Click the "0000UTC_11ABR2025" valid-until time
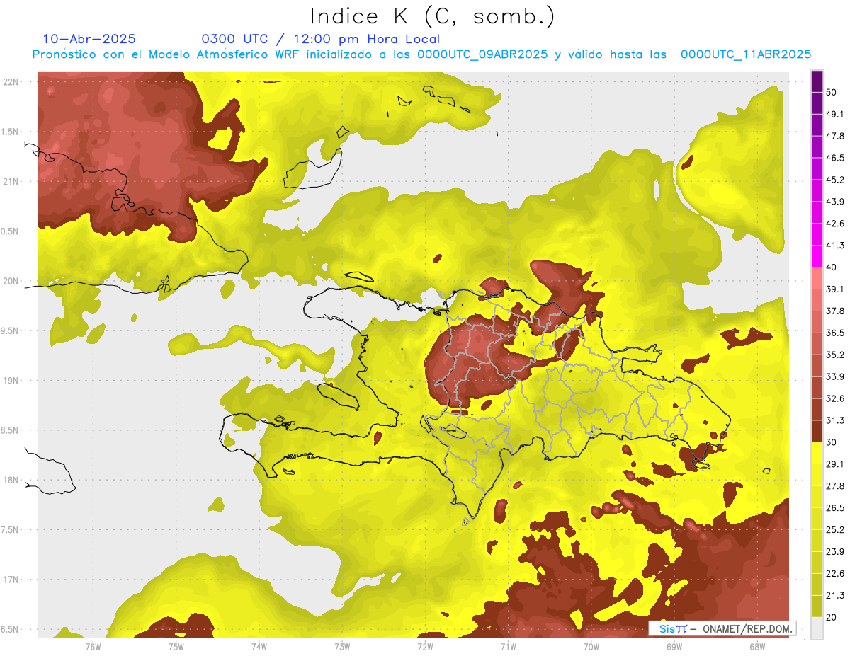 tap(746, 54)
